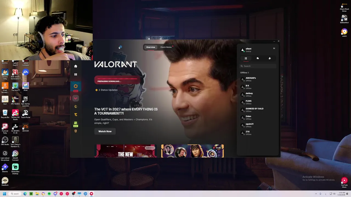This screenshot has width=351, height=197.
Task: Select the Stremio desktop icon
Action: click(x=5, y=168)
